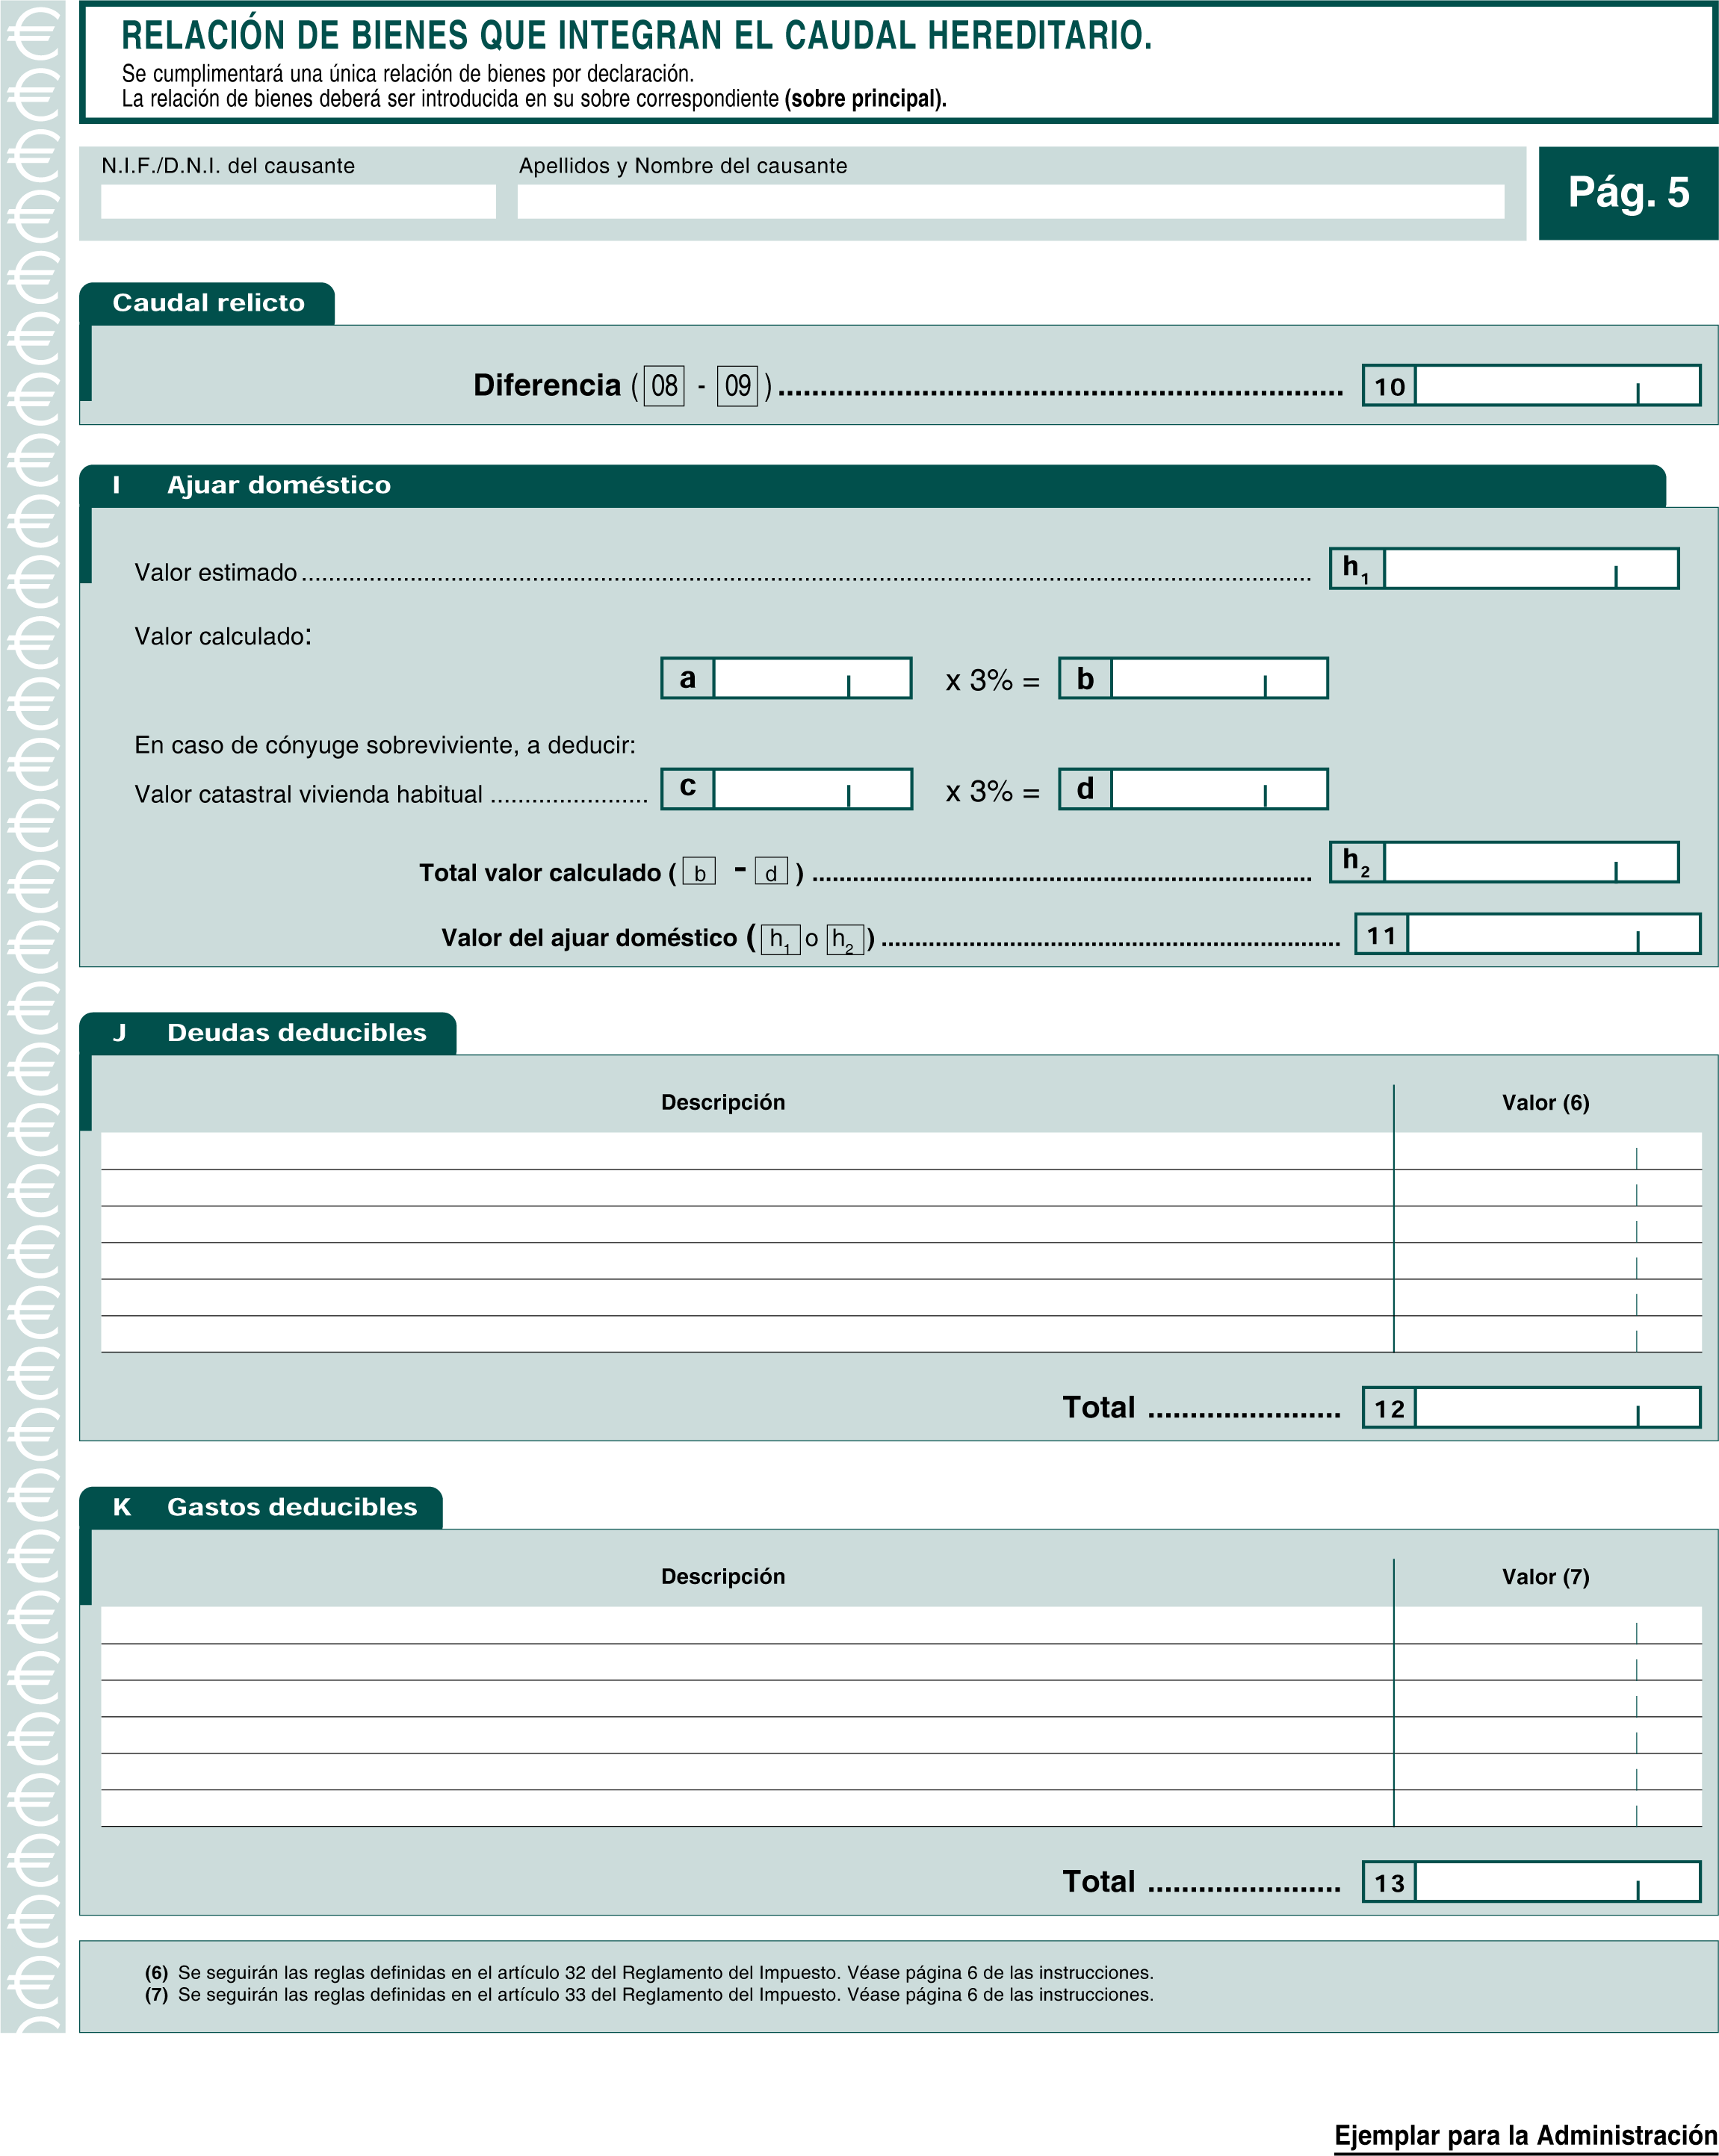Click the box c valor catastral field
The height and width of the screenshot is (2156, 1719).
click(x=811, y=789)
